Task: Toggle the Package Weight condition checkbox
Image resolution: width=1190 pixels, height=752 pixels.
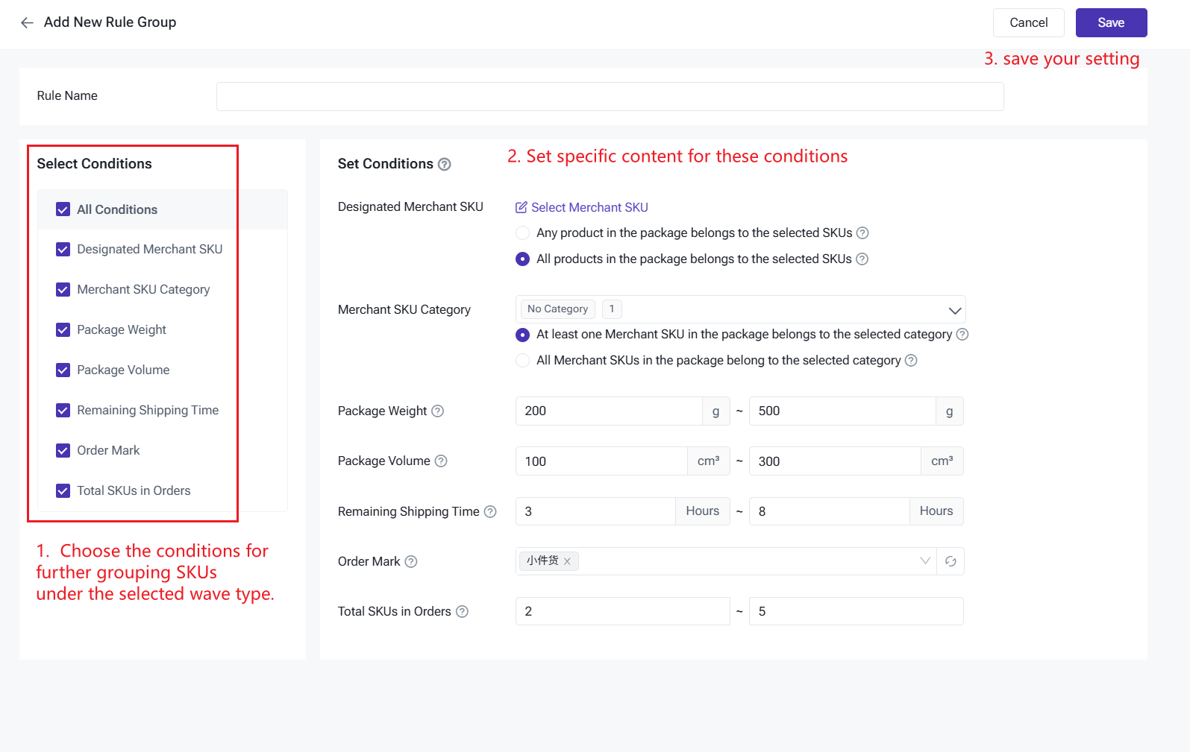Action: click(x=63, y=330)
